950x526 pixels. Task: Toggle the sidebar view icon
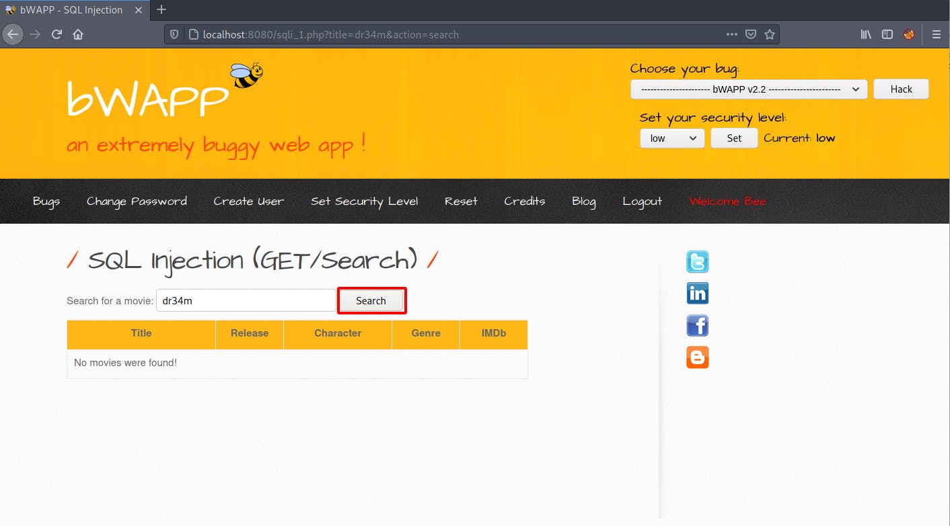pos(887,34)
